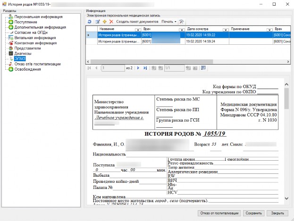Click the last document page icon right of 1/1
Viewport: 294px width, 221px height.
(x=195, y=68)
